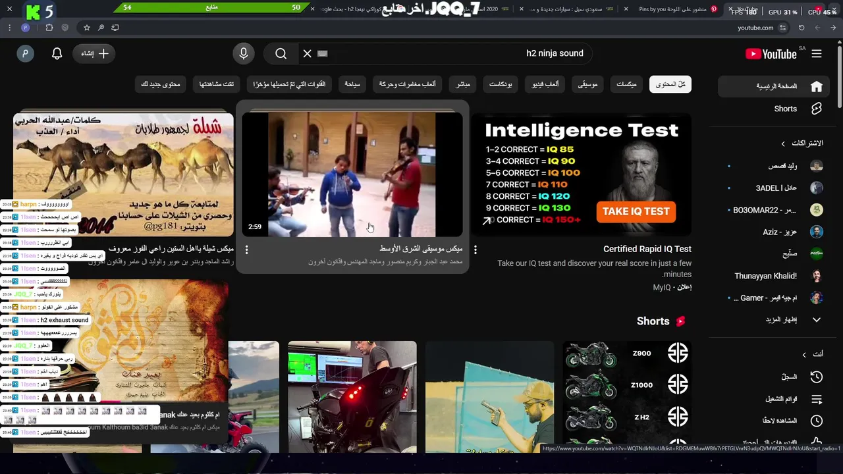Select the 'محتوى جديد لك' chip

tap(161, 84)
